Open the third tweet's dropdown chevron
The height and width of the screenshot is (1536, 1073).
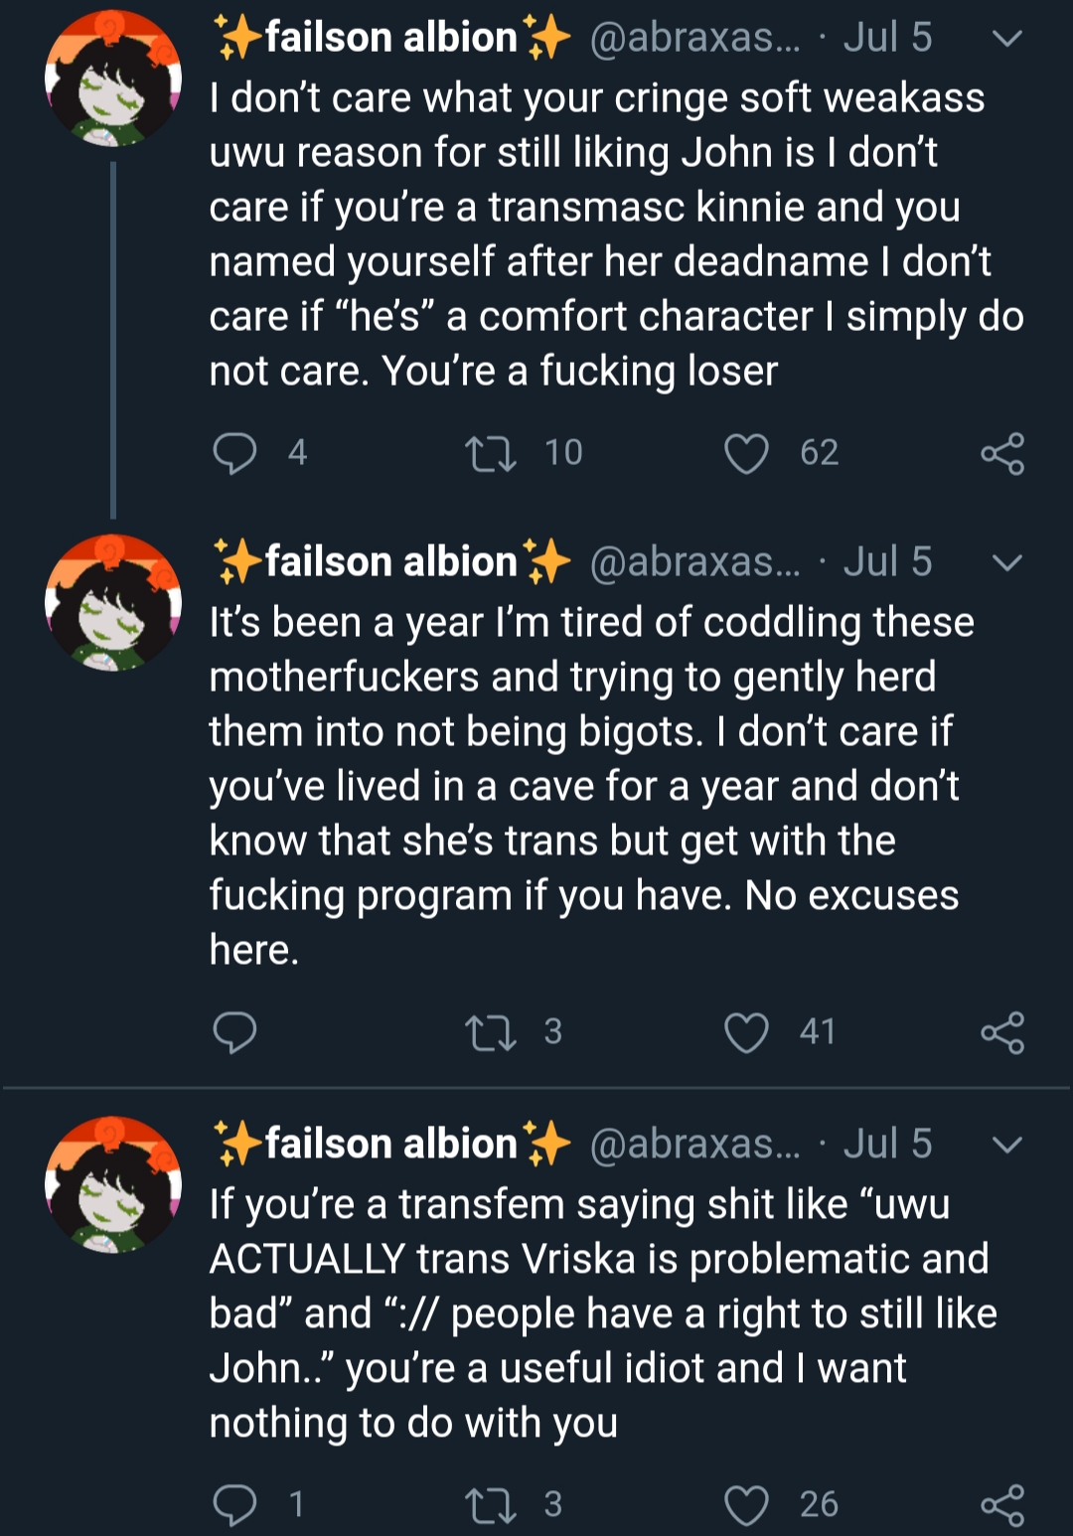[x=1007, y=1146]
